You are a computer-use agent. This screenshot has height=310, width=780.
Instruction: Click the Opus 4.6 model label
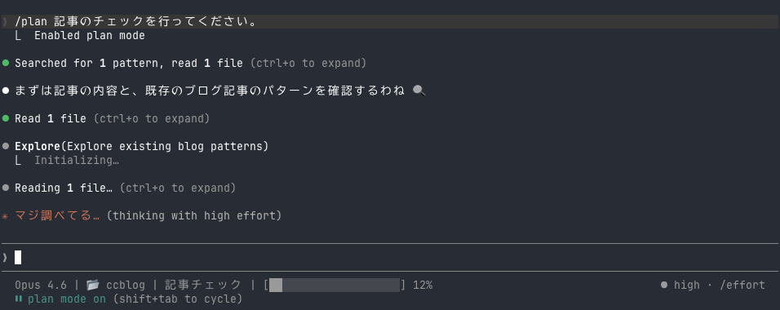pos(40,286)
